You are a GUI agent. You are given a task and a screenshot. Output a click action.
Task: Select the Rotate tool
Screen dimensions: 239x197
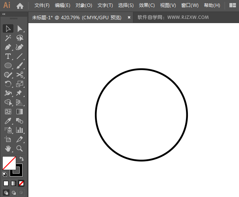(8, 84)
